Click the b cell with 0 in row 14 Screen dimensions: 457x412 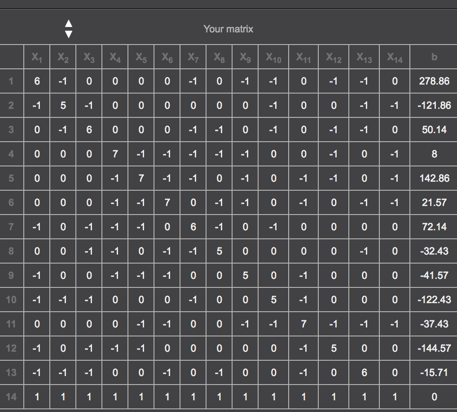click(x=434, y=397)
